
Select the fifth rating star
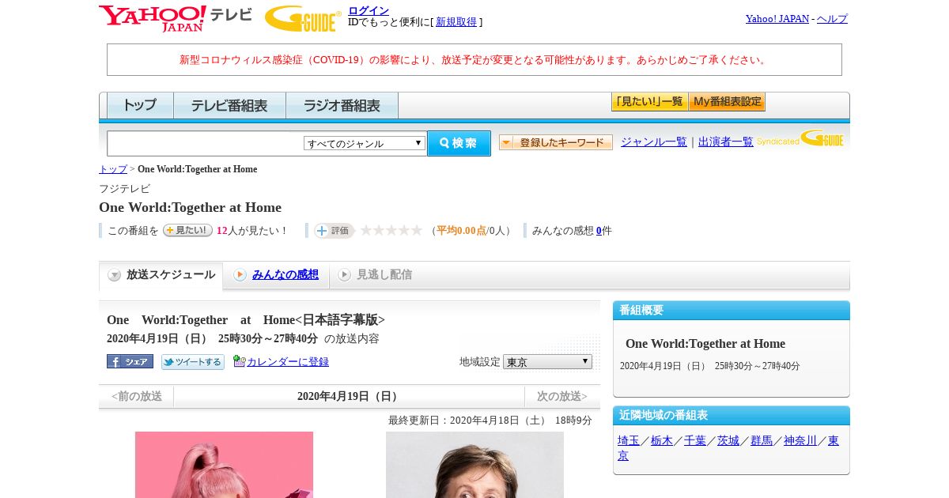417,230
